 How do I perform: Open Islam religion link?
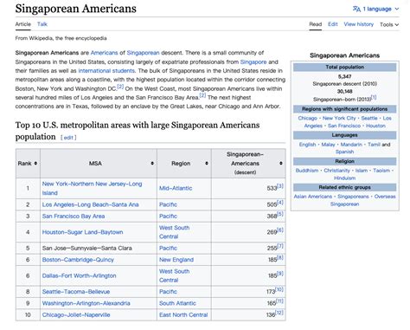(x=362, y=171)
